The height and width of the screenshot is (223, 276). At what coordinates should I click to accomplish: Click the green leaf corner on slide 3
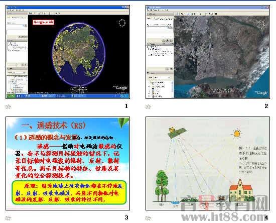pyautogui.click(x=123, y=123)
